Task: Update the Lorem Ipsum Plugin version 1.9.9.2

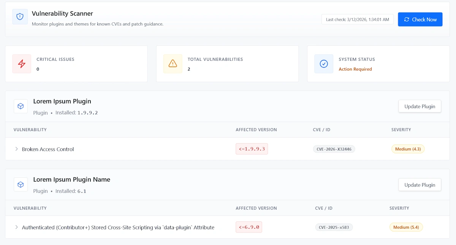Action: coord(420,106)
